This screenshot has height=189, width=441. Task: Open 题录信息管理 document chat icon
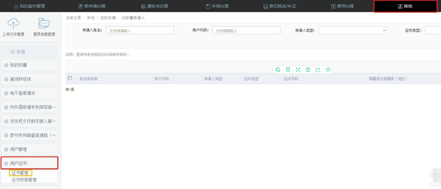coord(44,23)
